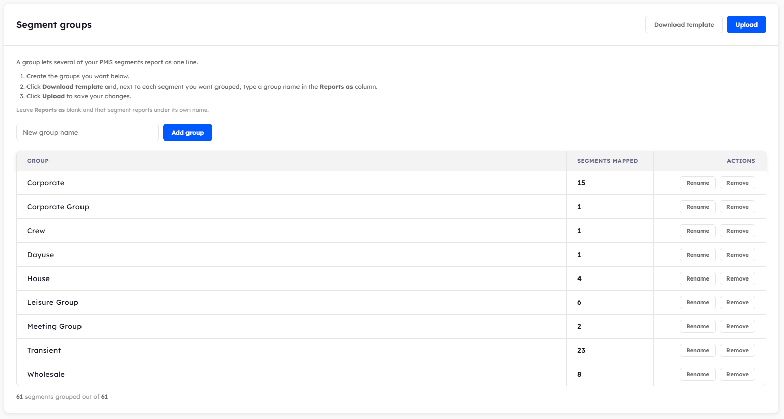Viewport: 784px width, 419px height.
Task: Click the Add group button
Action: [187, 132]
